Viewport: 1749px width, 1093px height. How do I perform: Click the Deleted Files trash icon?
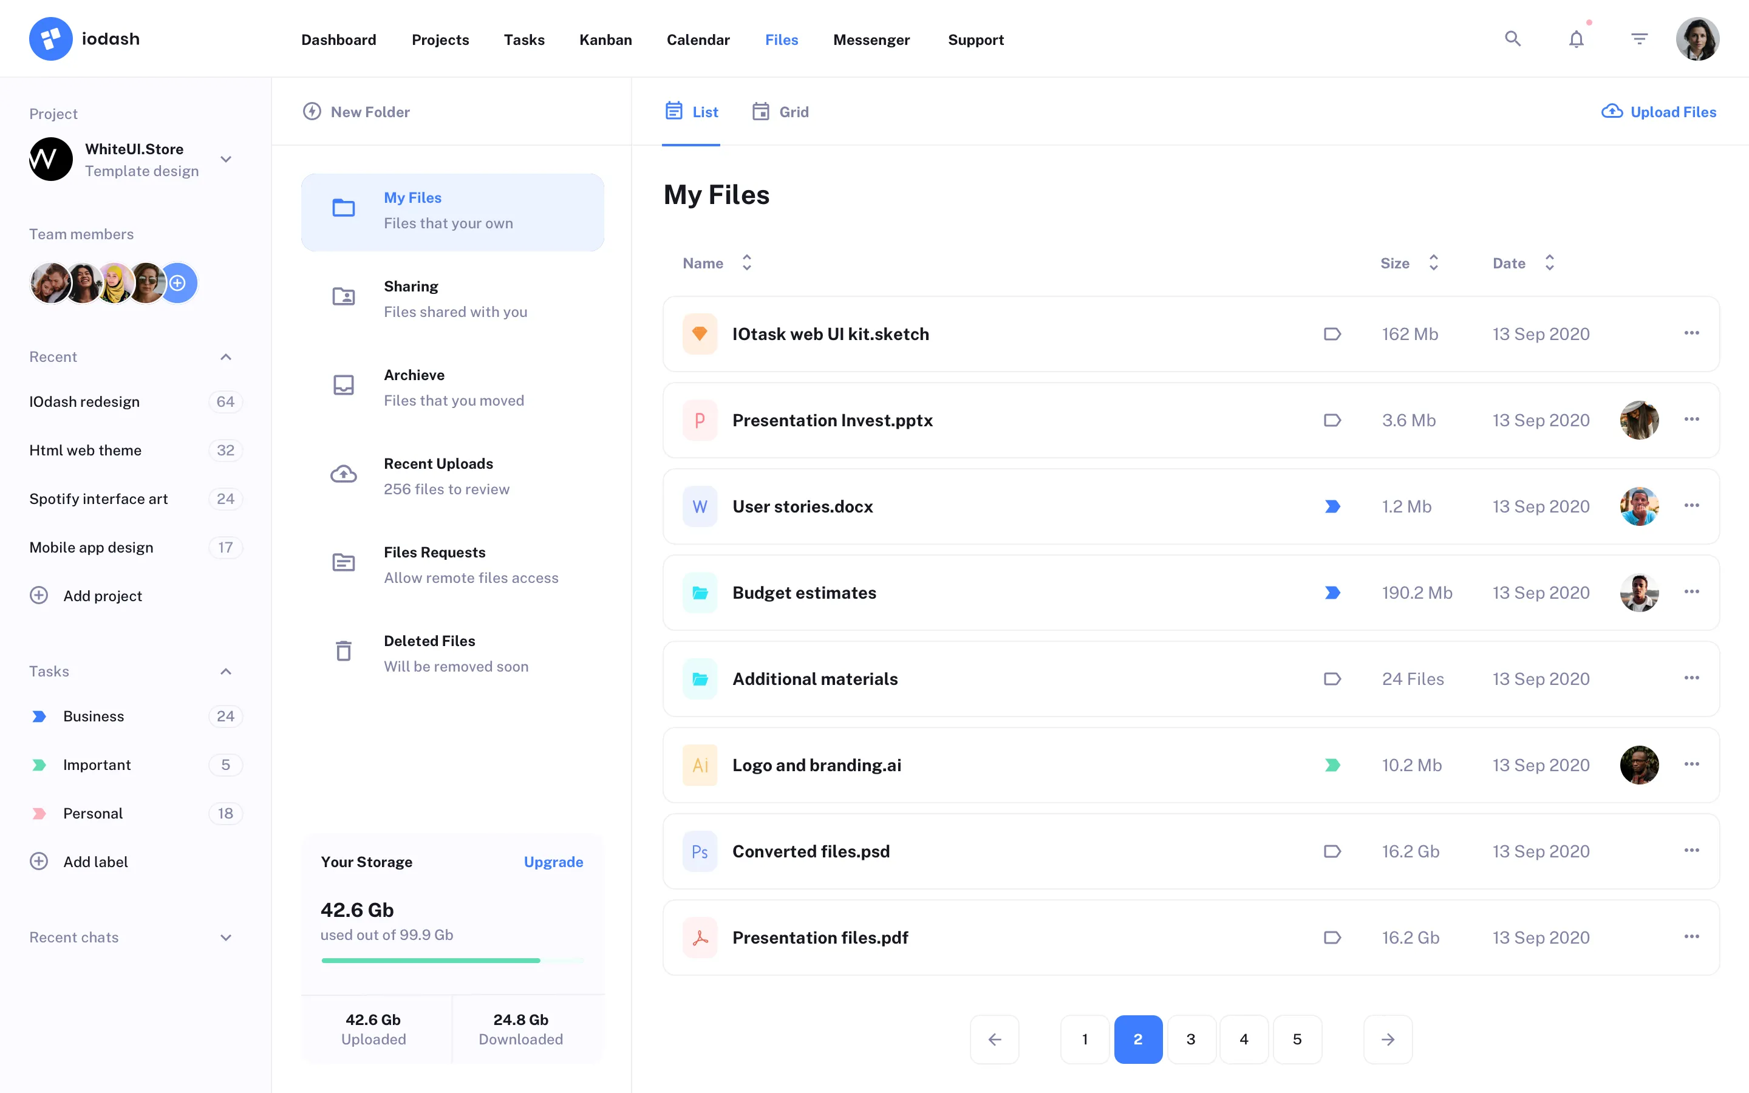[x=344, y=650]
